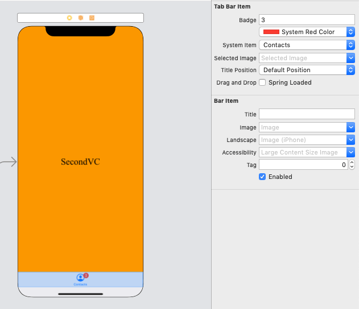Select the View Controller icon in scene dock
This screenshot has width=359, height=309.
pyautogui.click(x=69, y=18)
